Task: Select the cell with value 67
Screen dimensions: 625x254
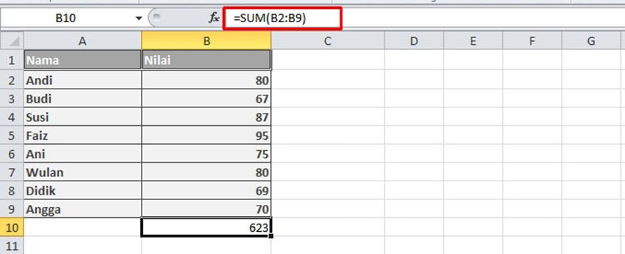Action: coord(206,99)
